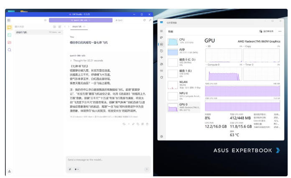Open the wrench settings icon in LM Studio
Viewport: 291px width, 178px height.
[x=150, y=20]
